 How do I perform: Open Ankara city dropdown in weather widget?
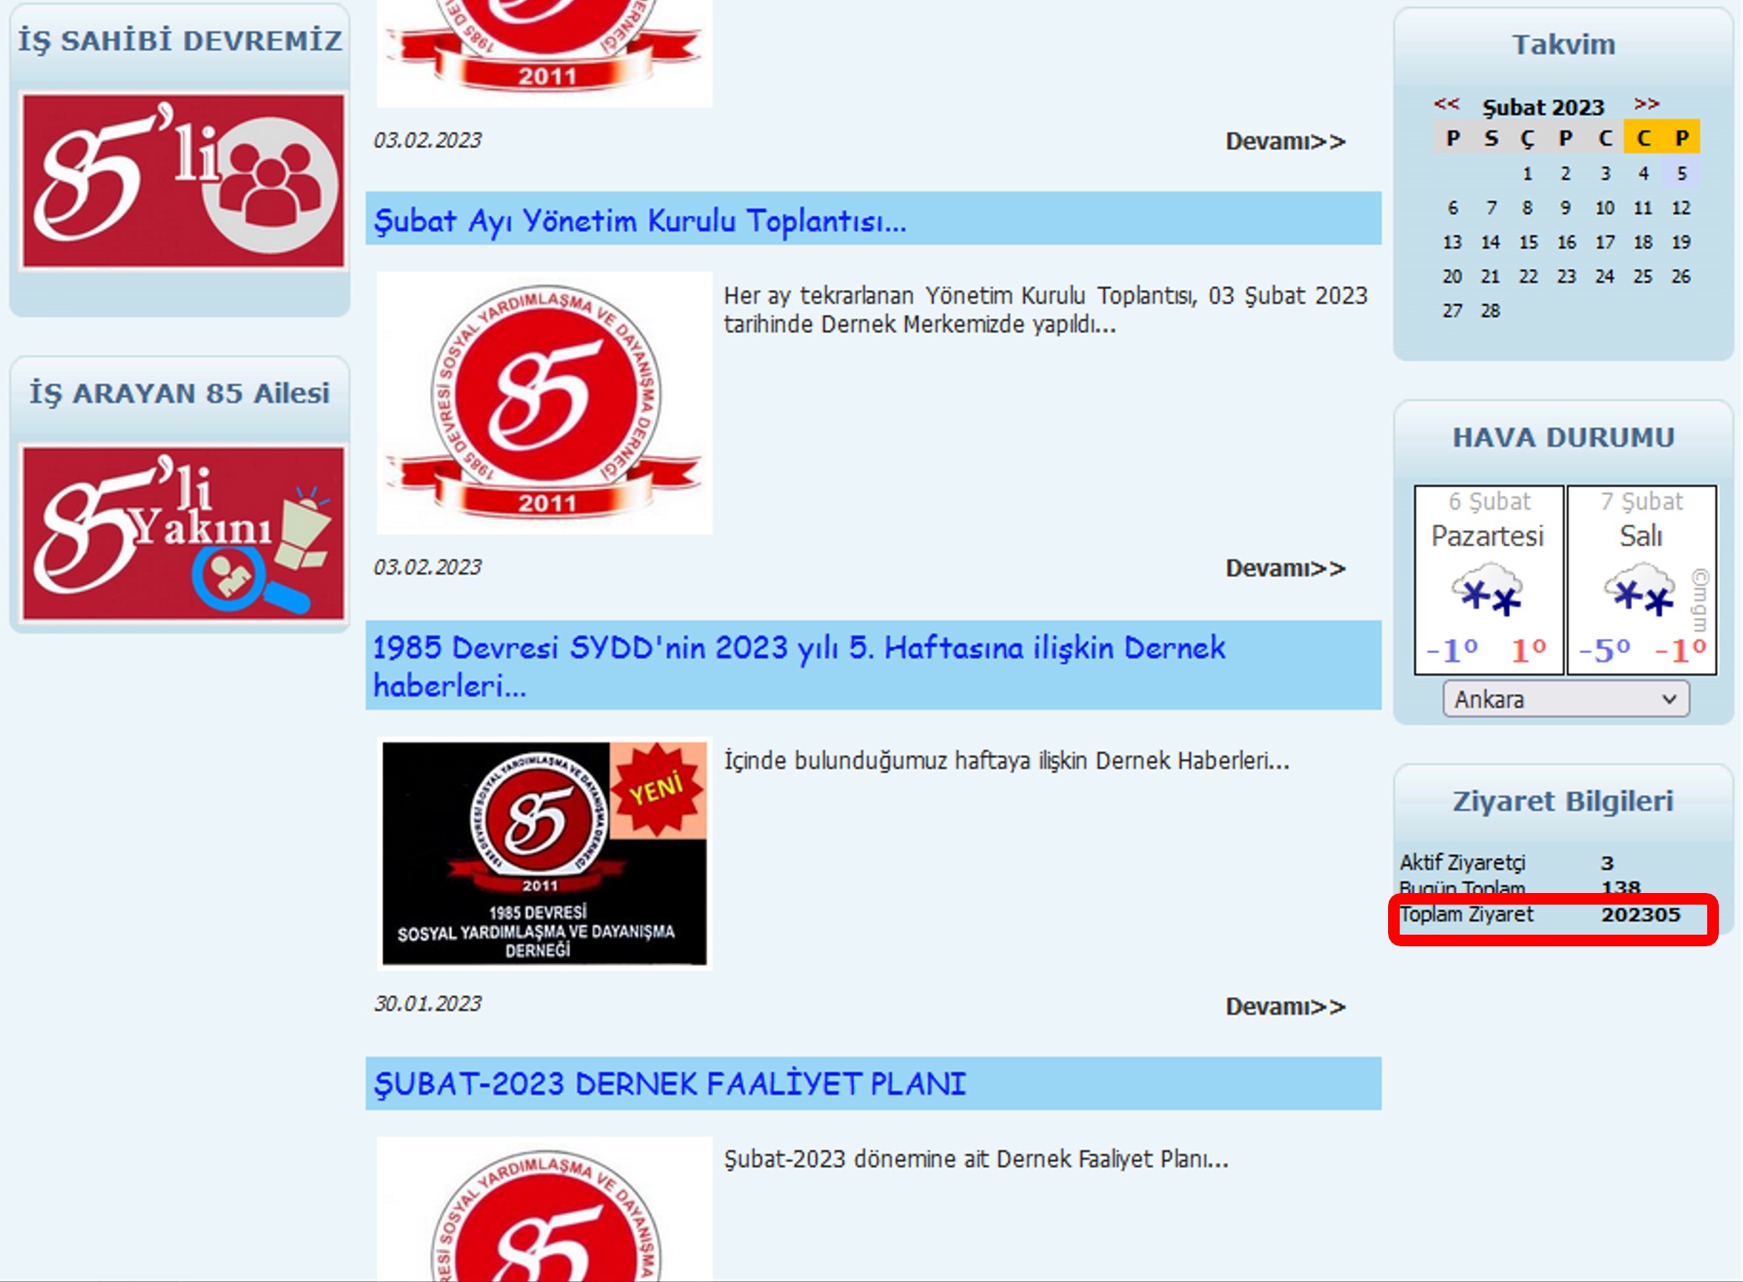pyautogui.click(x=1566, y=699)
